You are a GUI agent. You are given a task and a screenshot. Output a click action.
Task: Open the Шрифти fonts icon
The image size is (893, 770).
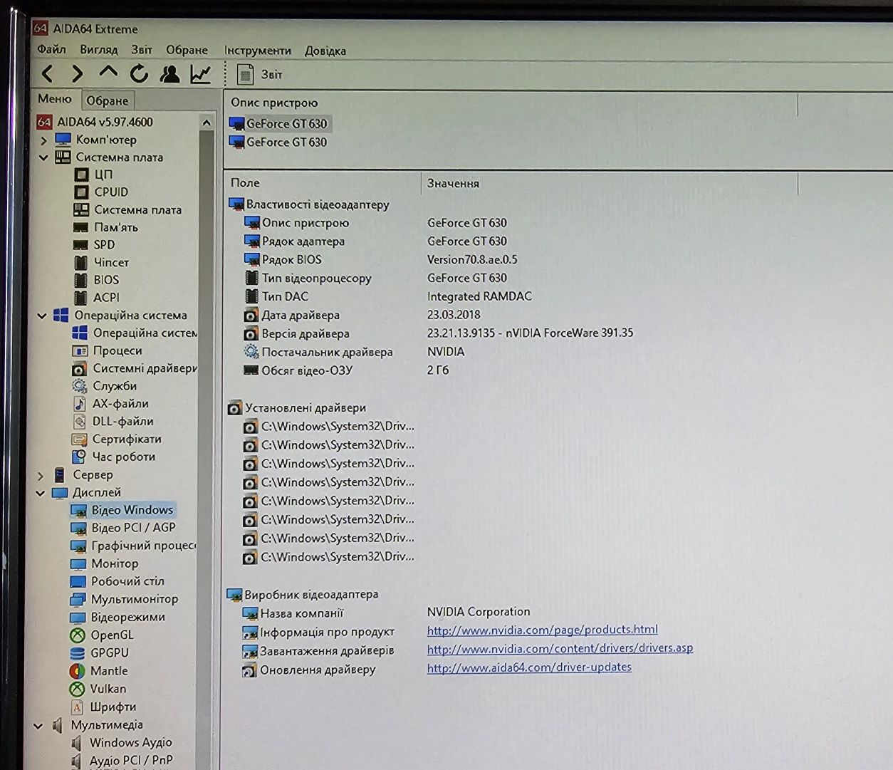(77, 707)
